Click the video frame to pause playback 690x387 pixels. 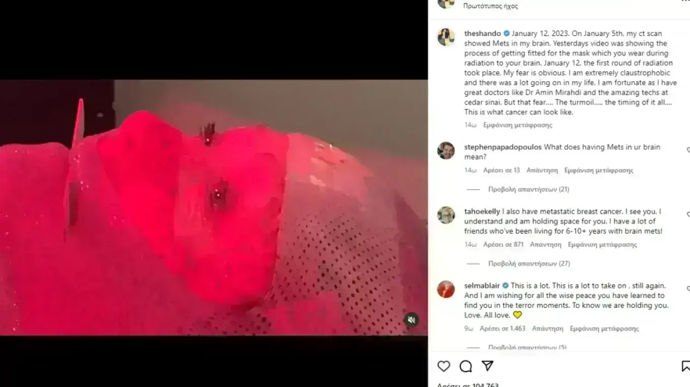click(214, 207)
